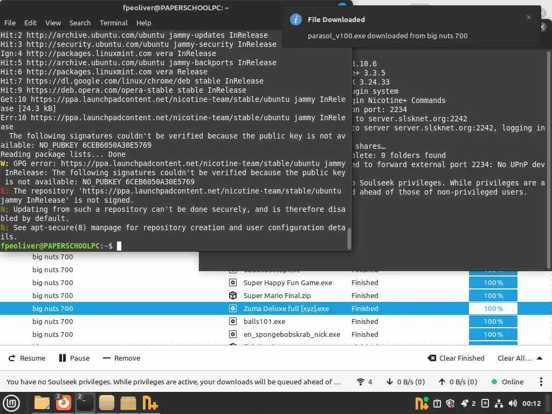Open the Online status selector
Screen dimensions: 552x414
coord(508,382)
